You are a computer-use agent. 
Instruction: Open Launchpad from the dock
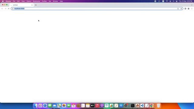[40, 106]
